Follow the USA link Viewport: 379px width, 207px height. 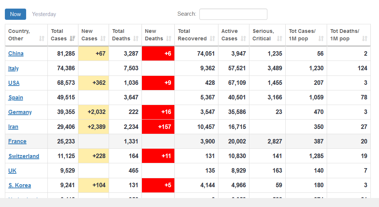click(x=14, y=83)
